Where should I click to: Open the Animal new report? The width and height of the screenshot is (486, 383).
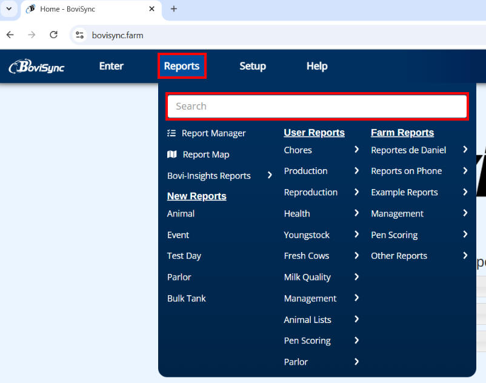coord(181,213)
